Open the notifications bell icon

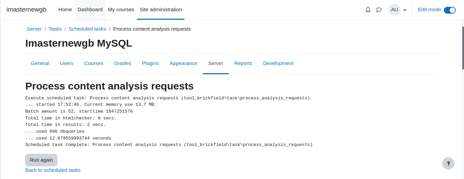point(368,10)
